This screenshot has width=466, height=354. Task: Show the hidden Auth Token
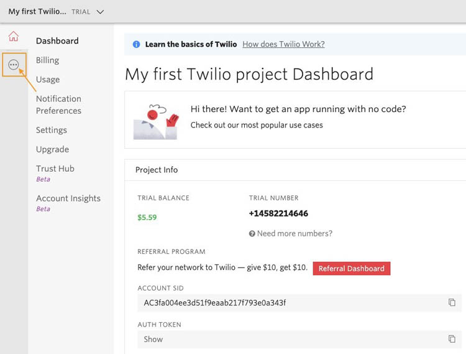153,339
